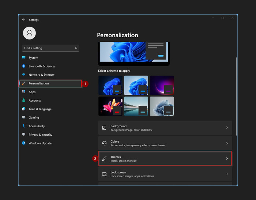Open Themes install, create, manage row
The image size is (256, 200).
165,159
